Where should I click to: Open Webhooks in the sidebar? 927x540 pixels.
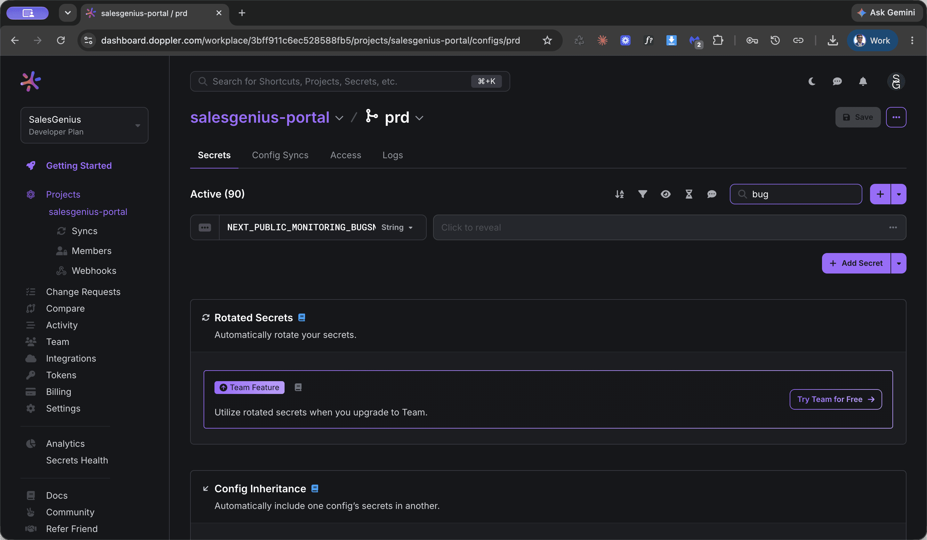click(94, 271)
